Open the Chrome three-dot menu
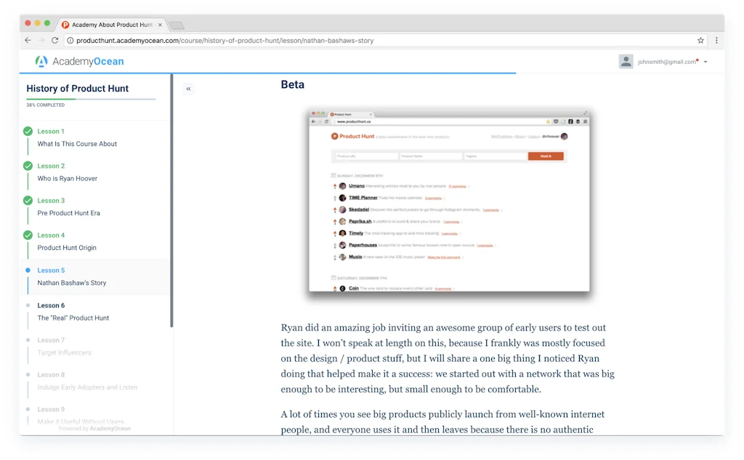Viewport: 744px width, 460px height. tap(716, 40)
